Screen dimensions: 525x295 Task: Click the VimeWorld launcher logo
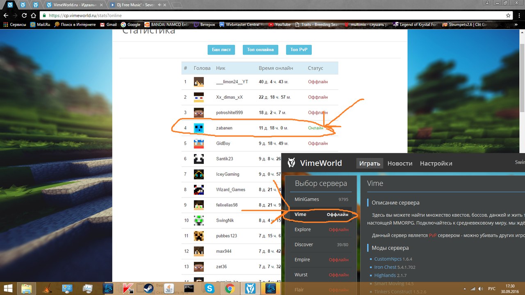tap(291, 163)
